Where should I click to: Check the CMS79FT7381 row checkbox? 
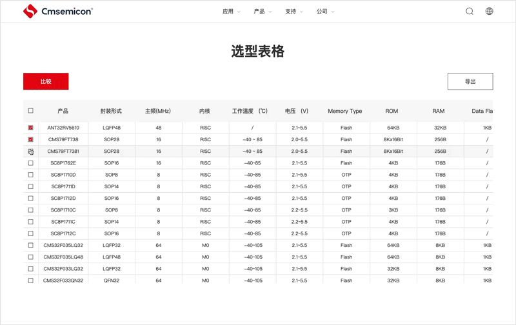point(30,152)
